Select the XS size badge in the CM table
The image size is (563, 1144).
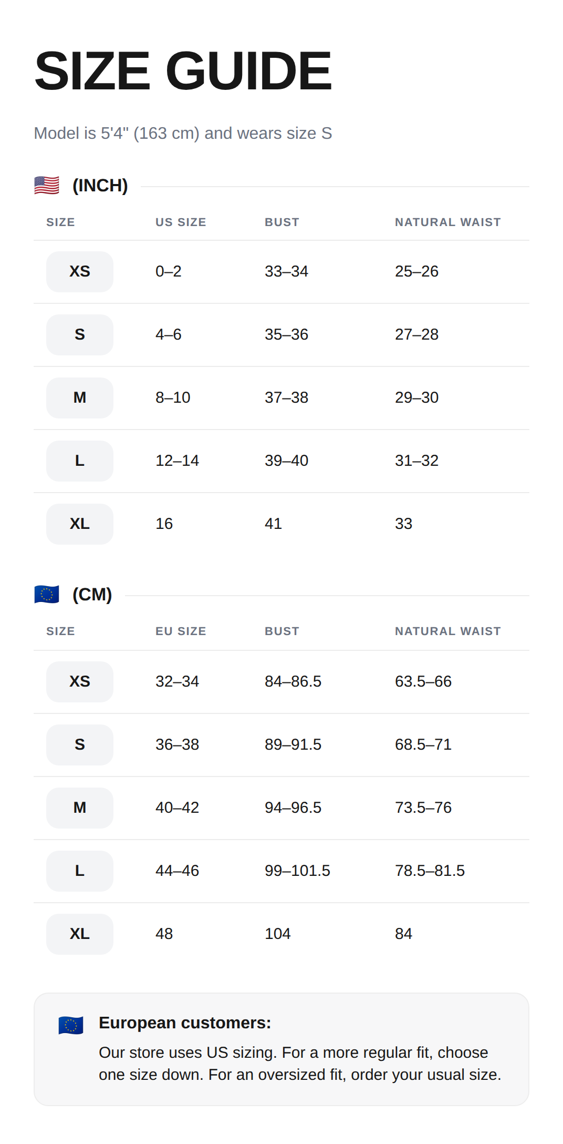pos(80,682)
